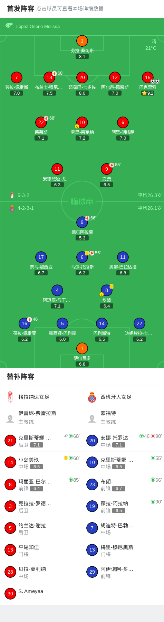164x622 pixels.
Task: Tap blue number 9 德尔阿拉莫
Action: (x=82, y=223)
